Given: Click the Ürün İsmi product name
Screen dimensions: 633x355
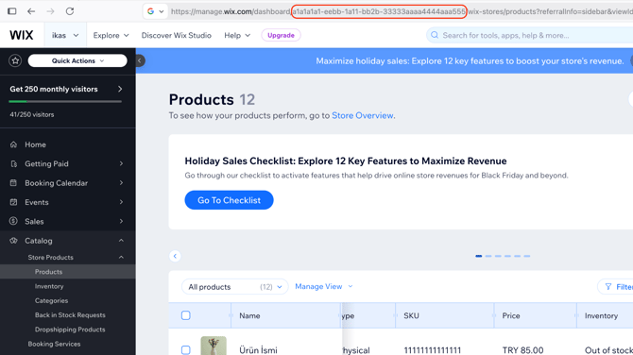Looking at the screenshot, I should click(x=258, y=349).
